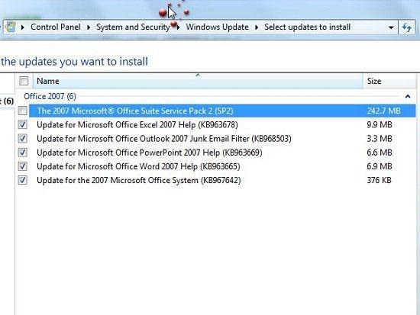The image size is (420, 315).
Task: Uncheck the Outlook Junk Email Filter update
Action: [x=23, y=138]
